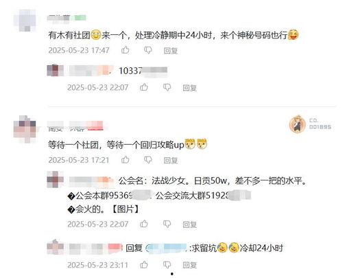Reply to the 10337 number comment
Screen dimensions: 343x278
click(189, 88)
